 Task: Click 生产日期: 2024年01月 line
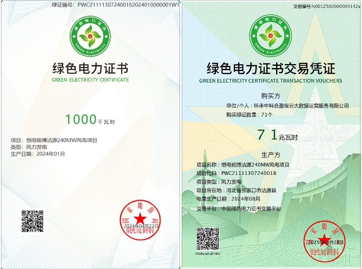pos(38,154)
